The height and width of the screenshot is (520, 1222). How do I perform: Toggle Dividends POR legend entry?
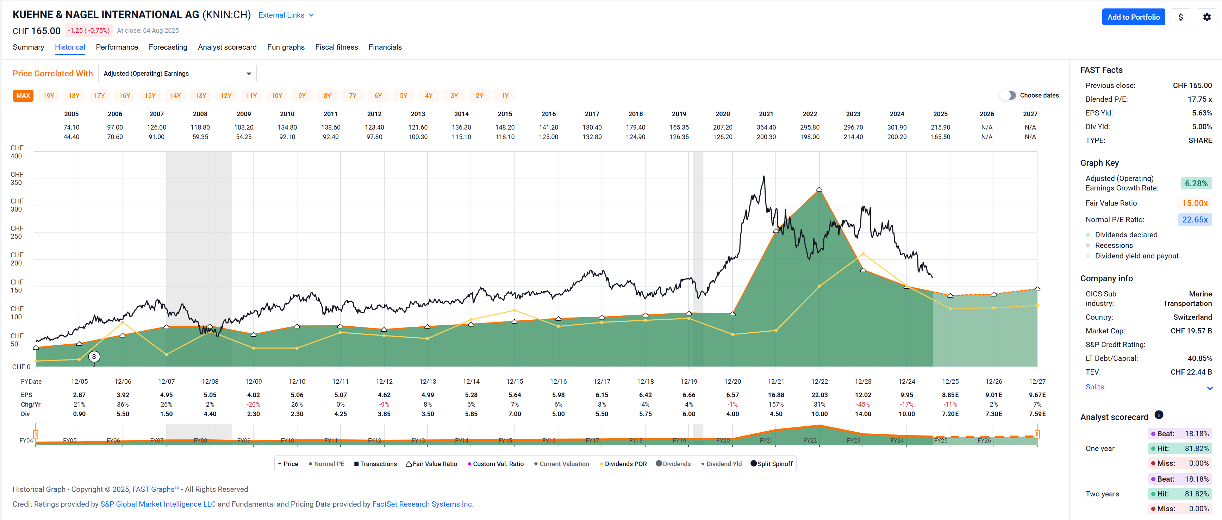pos(623,464)
